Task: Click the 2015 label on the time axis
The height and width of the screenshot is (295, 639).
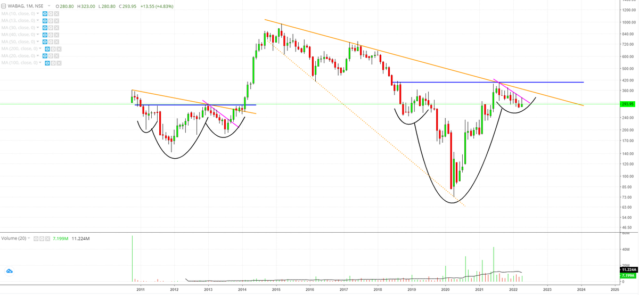Action: [x=276, y=290]
